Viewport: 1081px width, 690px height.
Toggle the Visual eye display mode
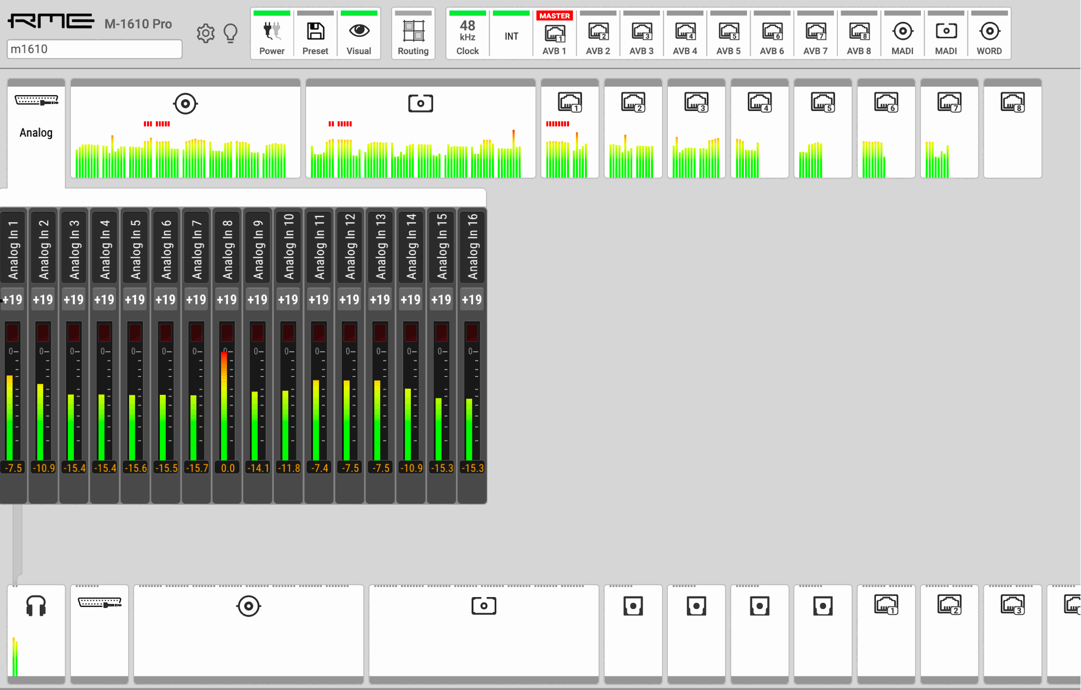tap(359, 35)
